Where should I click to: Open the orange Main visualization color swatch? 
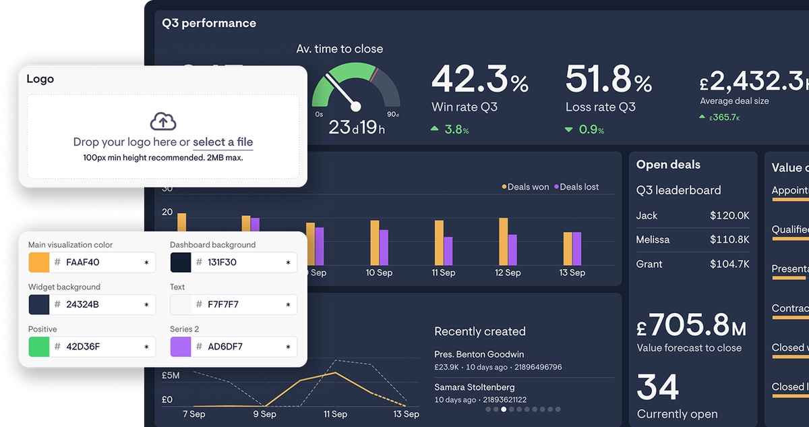(39, 262)
